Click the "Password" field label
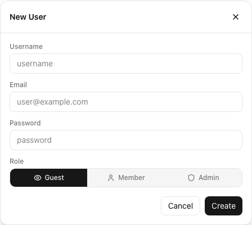 (x=25, y=123)
